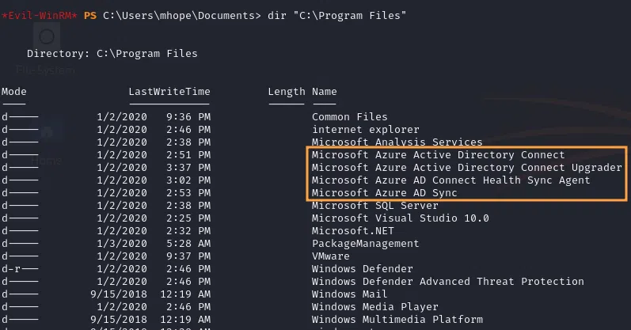Viewport: 631px width, 330px height.
Task: Select the Common Files directory name
Action: (x=350, y=117)
